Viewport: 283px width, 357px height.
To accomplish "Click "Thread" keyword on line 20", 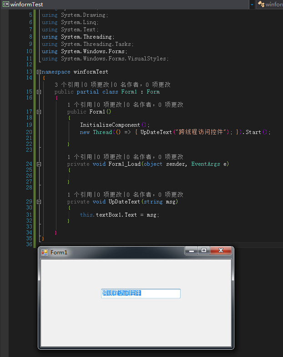I will coord(102,132).
